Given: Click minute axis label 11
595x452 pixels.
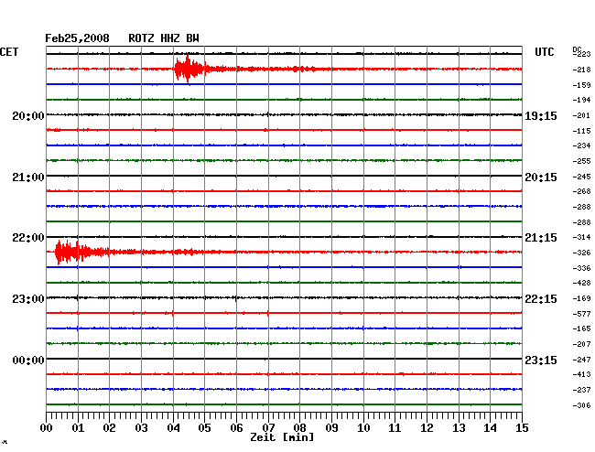Looking at the screenshot, I should point(395,428).
